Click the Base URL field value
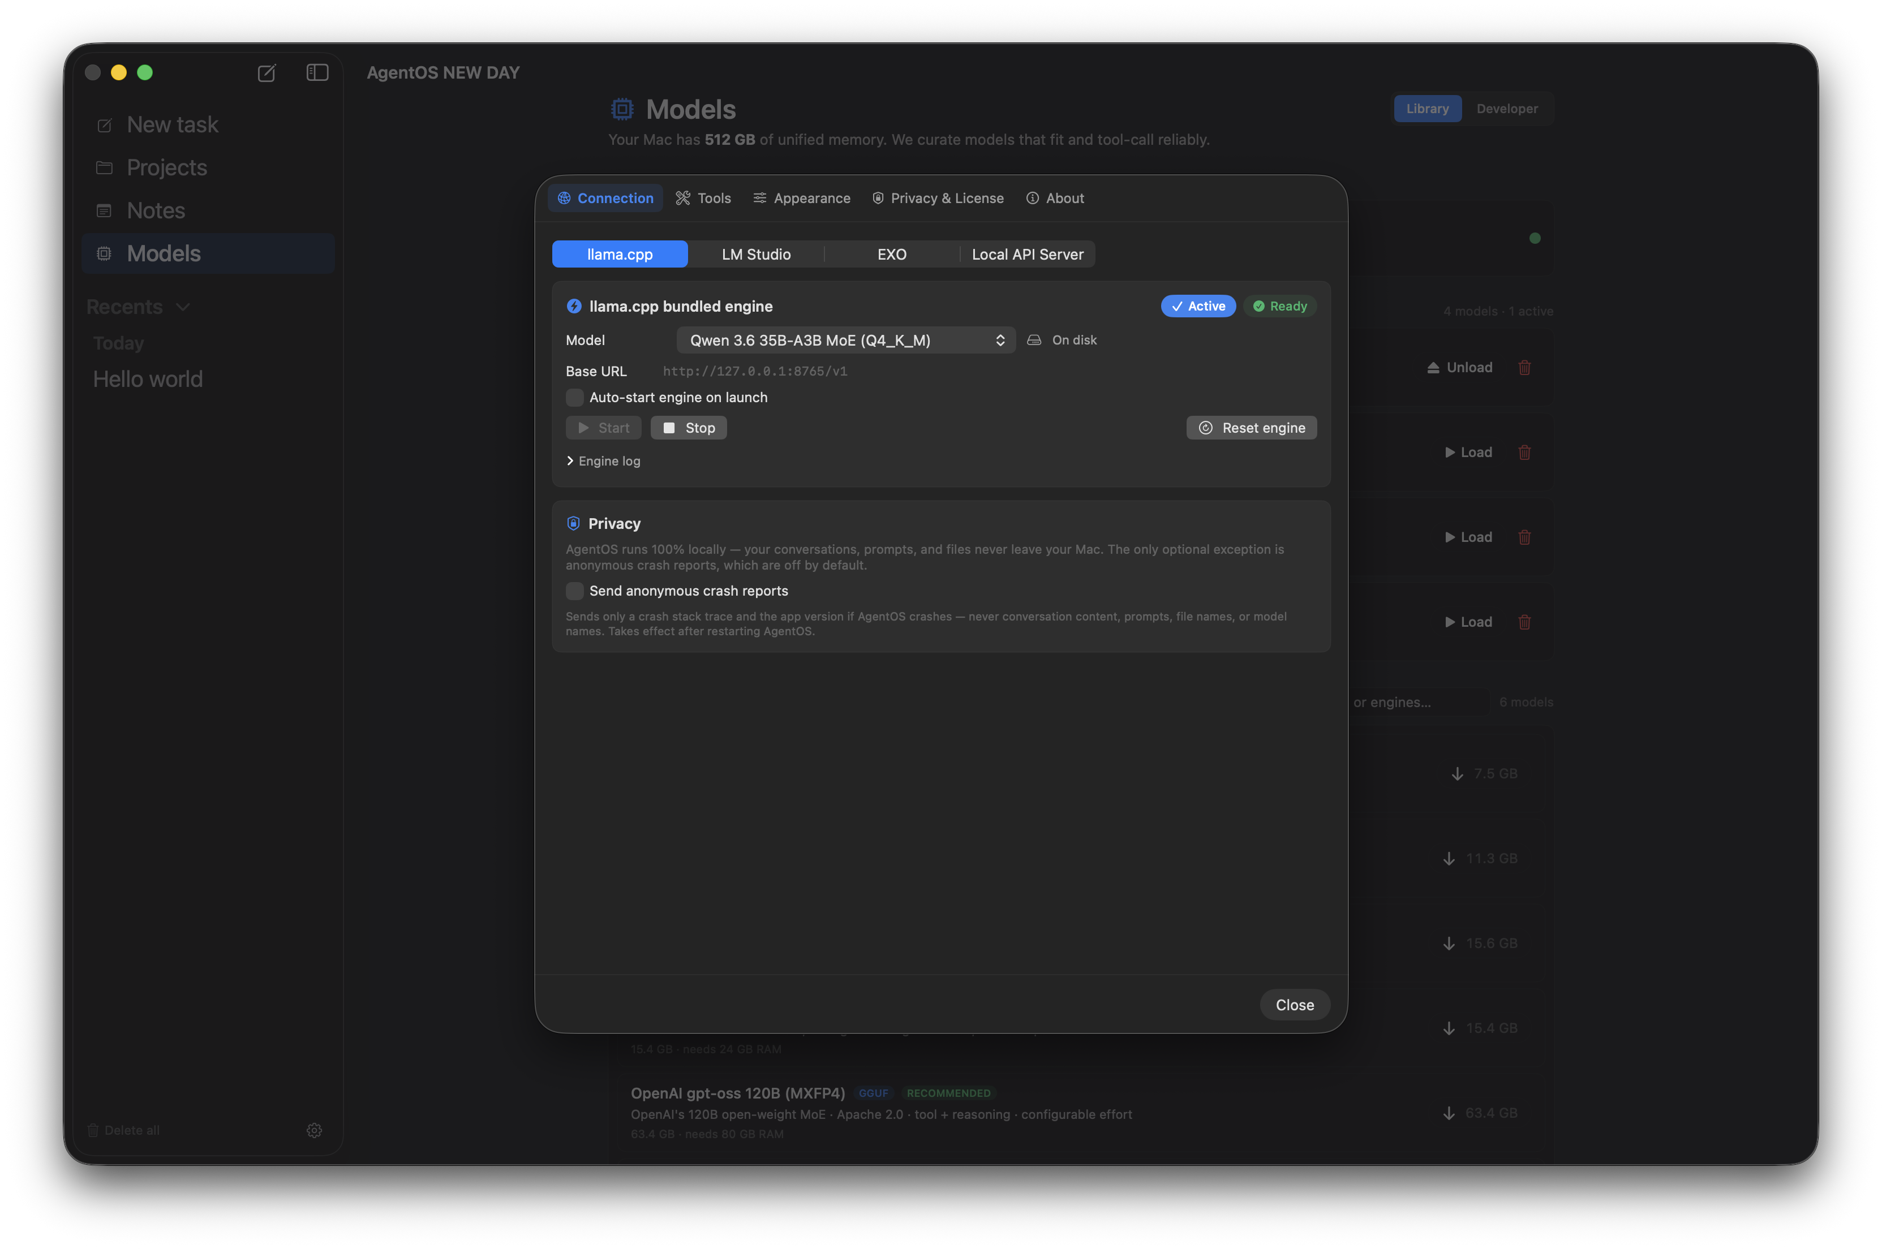This screenshot has height=1249, width=1882. 754,371
